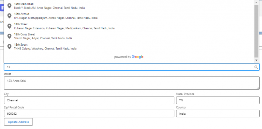Click suggestions scrollbar down arrow
Screen dimensions: 262x129
(256, 60)
